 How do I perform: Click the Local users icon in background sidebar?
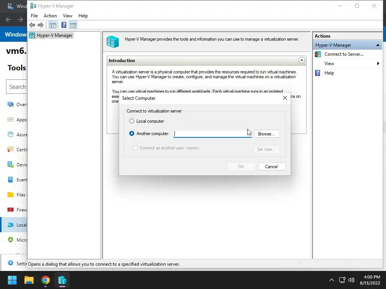point(10,225)
